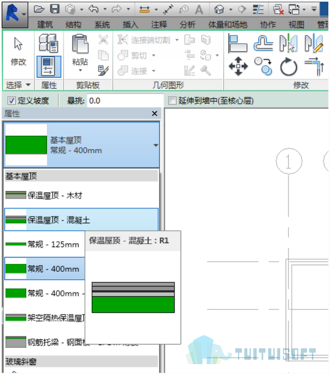Click the current type green thumbnail
Image resolution: width=330 pixels, height=374 pixels.
[x=26, y=145]
